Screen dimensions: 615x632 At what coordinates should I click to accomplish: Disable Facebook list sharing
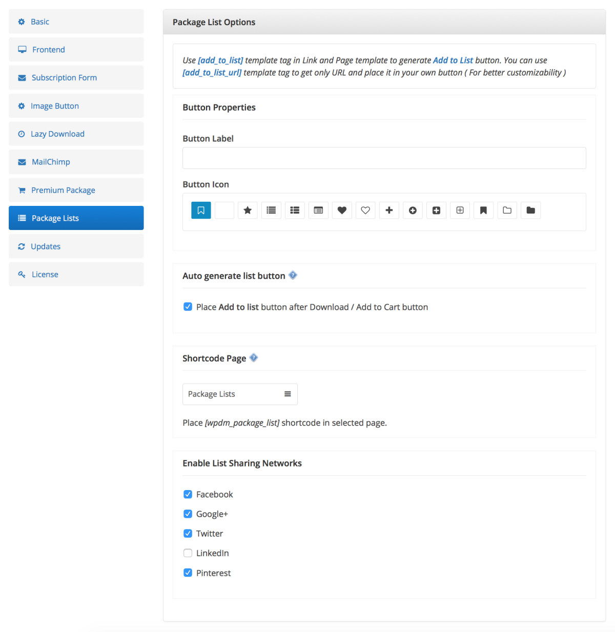click(188, 494)
